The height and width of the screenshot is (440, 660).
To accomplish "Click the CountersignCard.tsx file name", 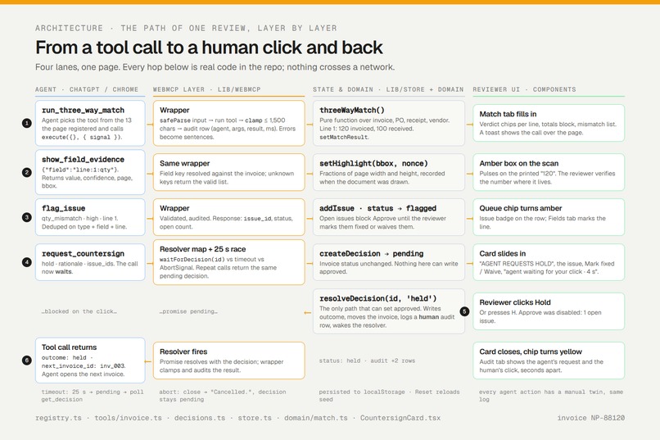I will click(x=400, y=418).
